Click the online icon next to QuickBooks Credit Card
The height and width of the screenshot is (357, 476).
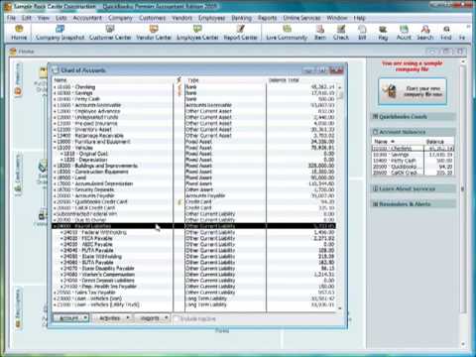[179, 202]
